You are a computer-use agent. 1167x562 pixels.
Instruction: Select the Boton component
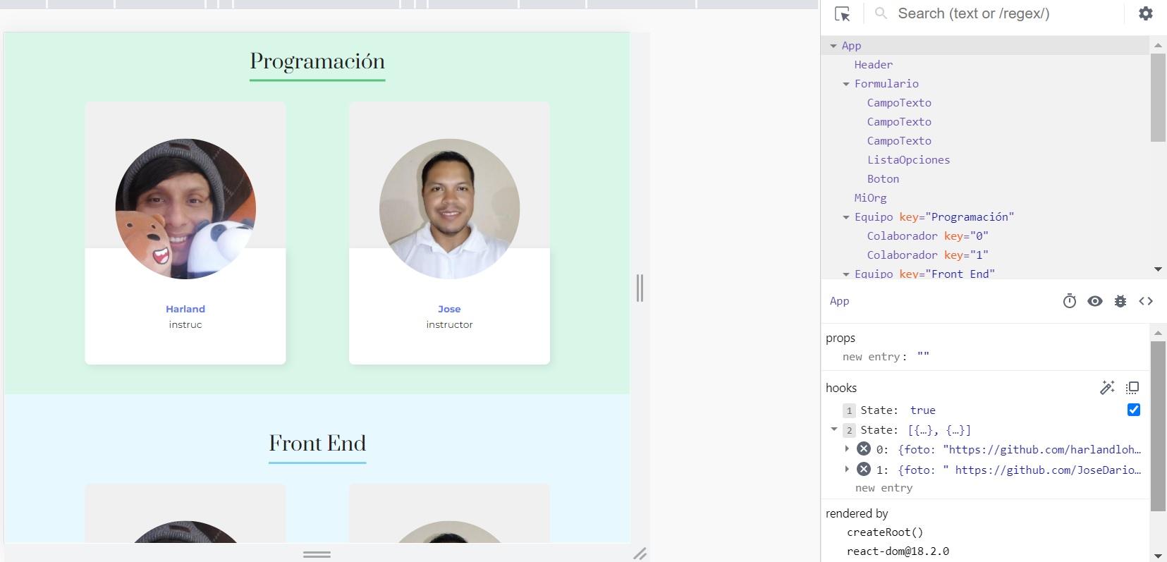coord(883,179)
